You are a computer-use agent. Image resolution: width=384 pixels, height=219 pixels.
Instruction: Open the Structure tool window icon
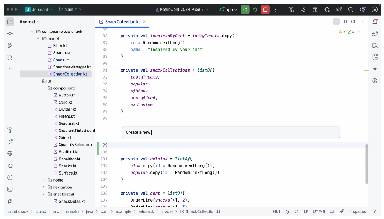[10, 45]
